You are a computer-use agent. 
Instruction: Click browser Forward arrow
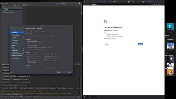(x=86, y=4)
